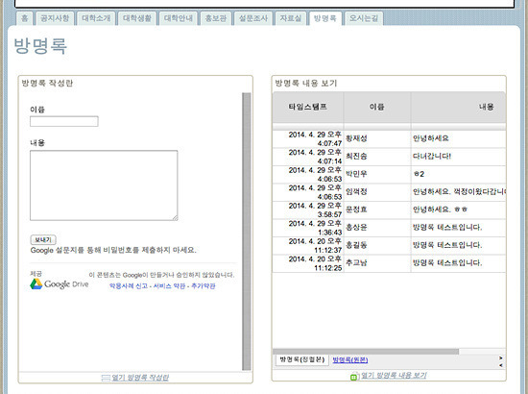Submit the form with 보내기 button
The width and height of the screenshot is (528, 394).
pos(43,239)
